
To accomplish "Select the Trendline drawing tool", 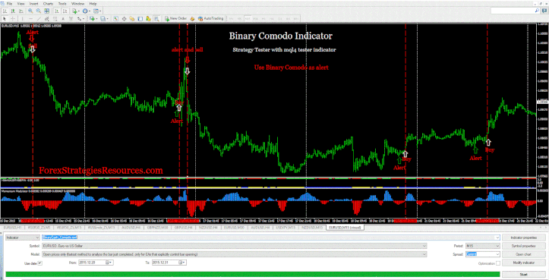I will coord(39,18).
